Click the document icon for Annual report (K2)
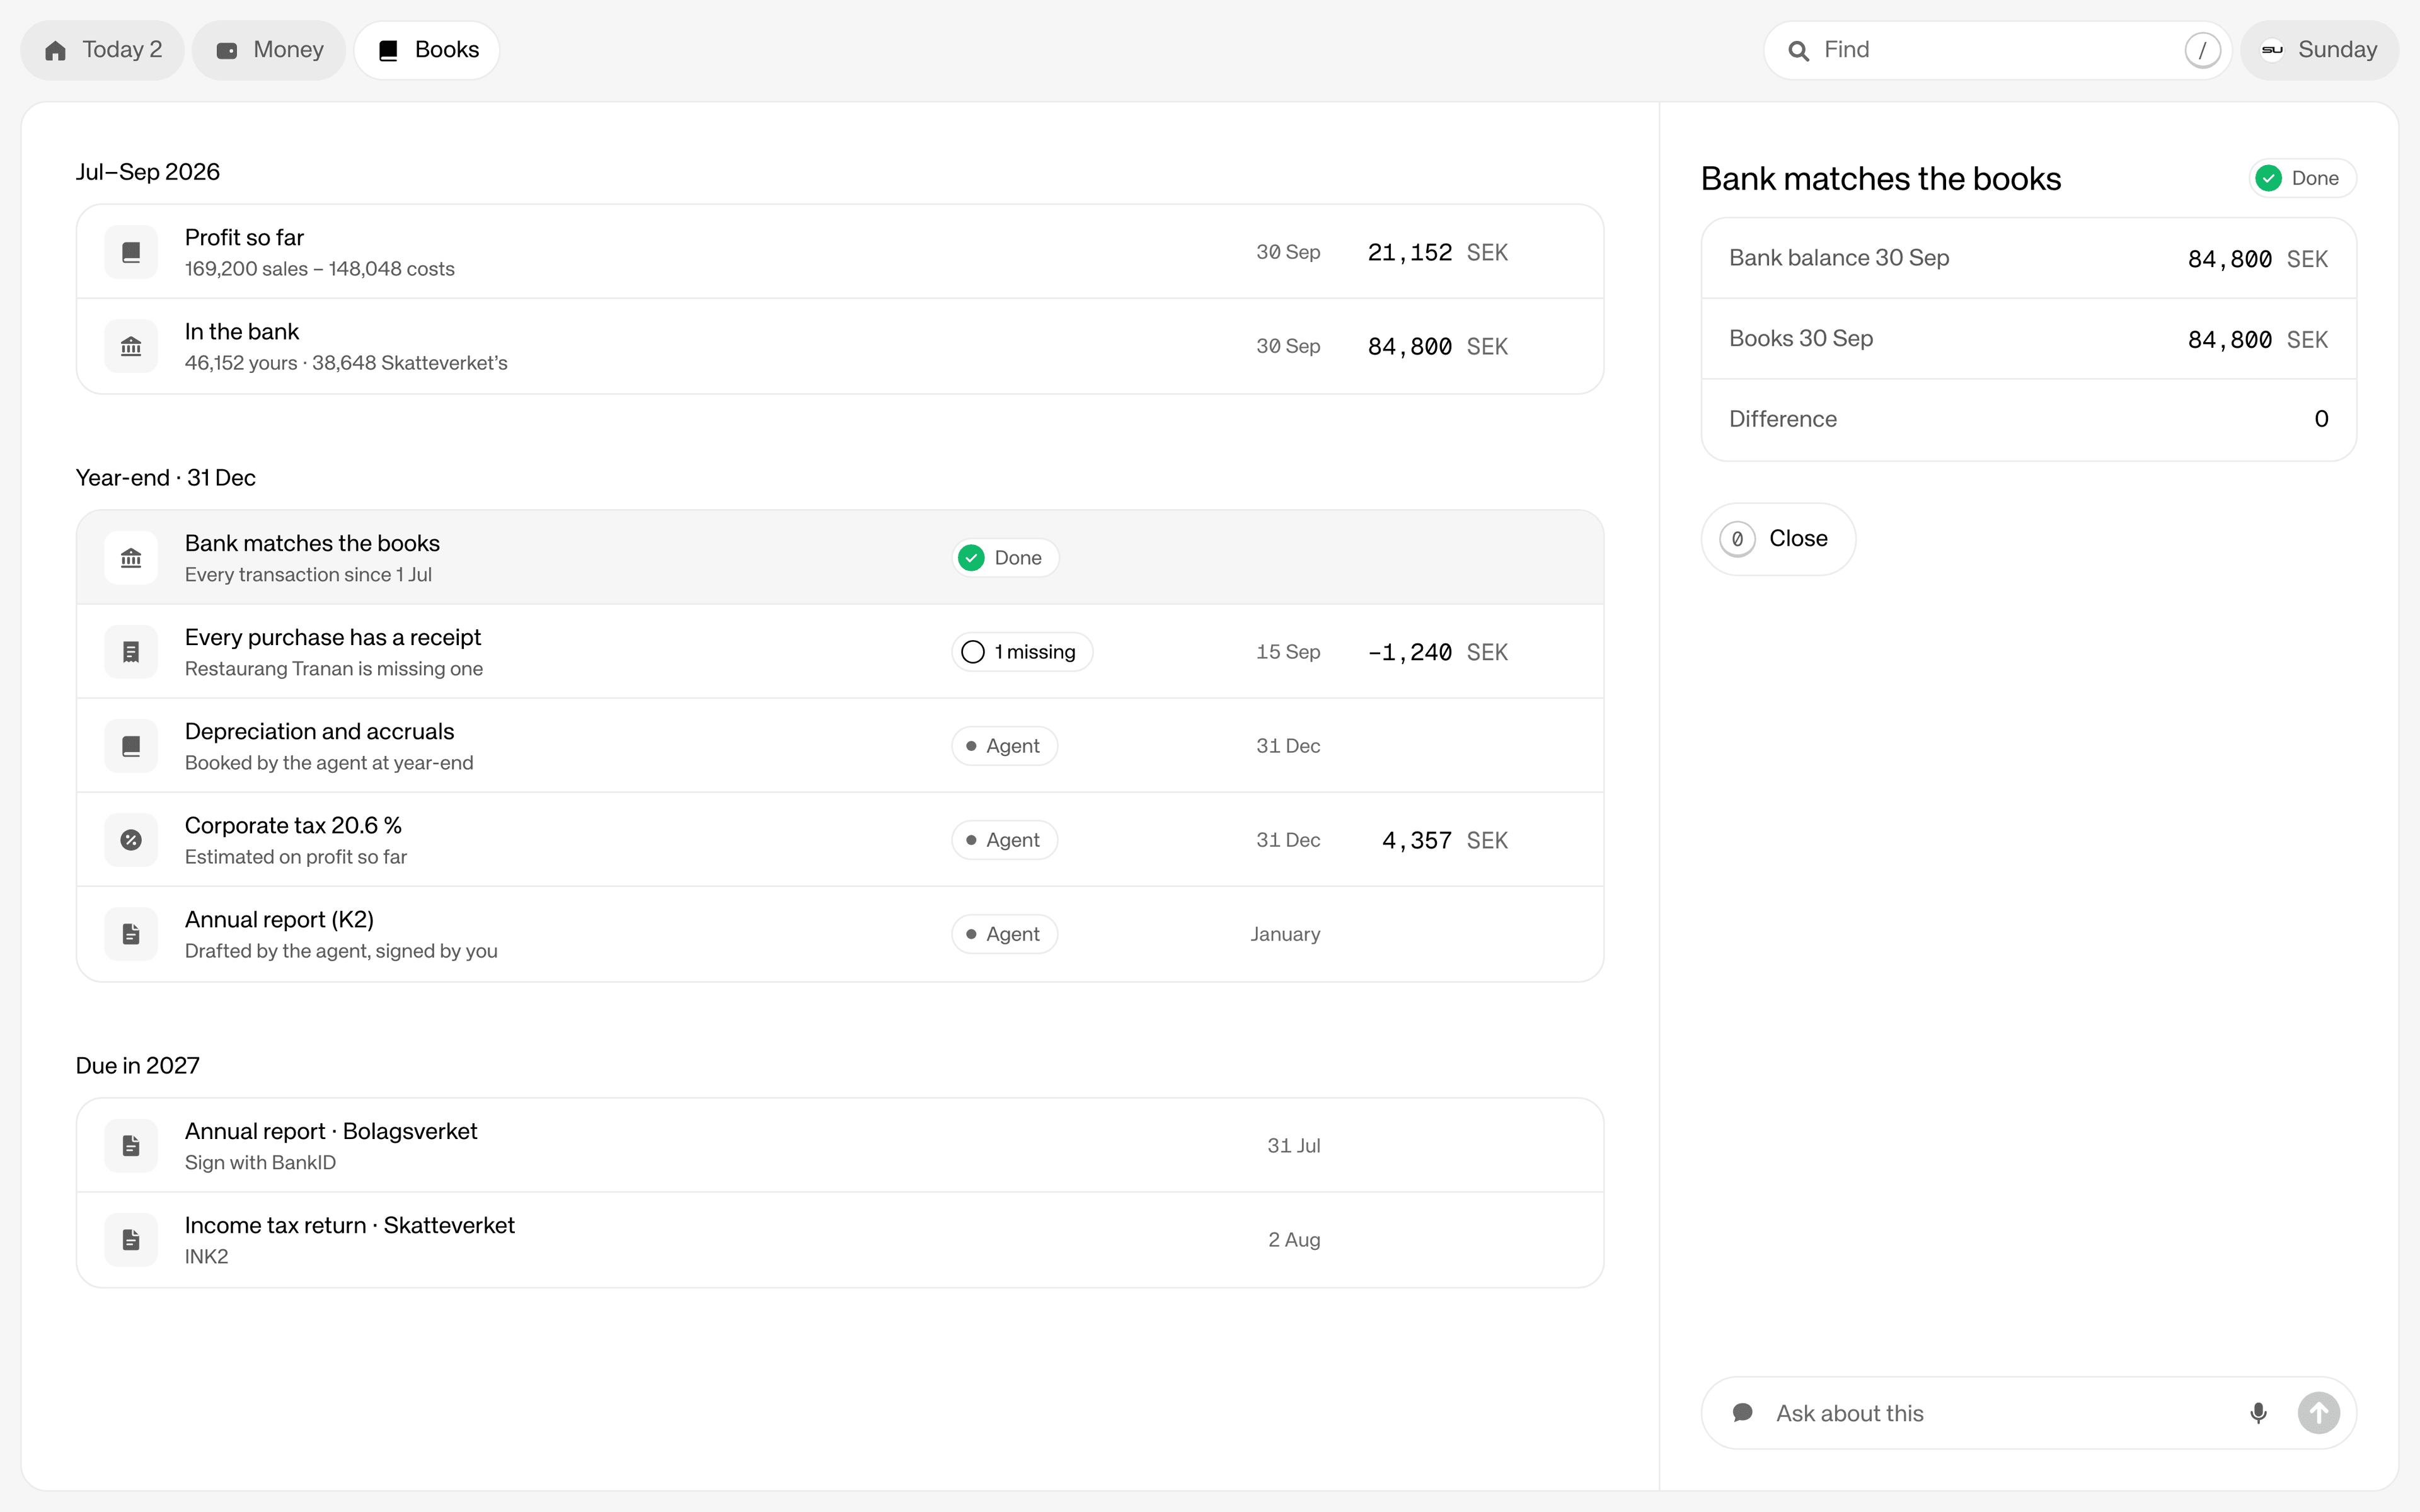2420x1512 pixels. pyautogui.click(x=131, y=934)
